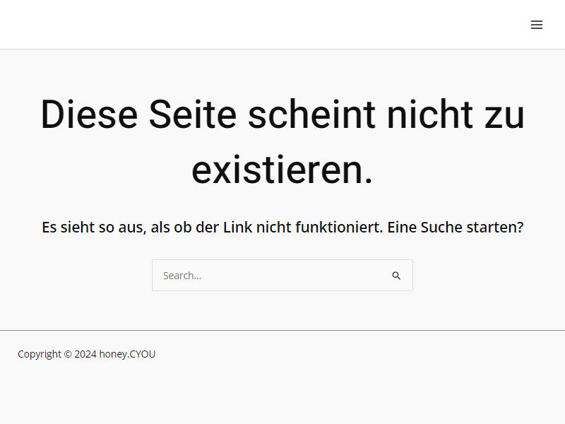Click the word 'funktioniert.' in the message
Viewport: 565px width, 424px height.
click(339, 227)
